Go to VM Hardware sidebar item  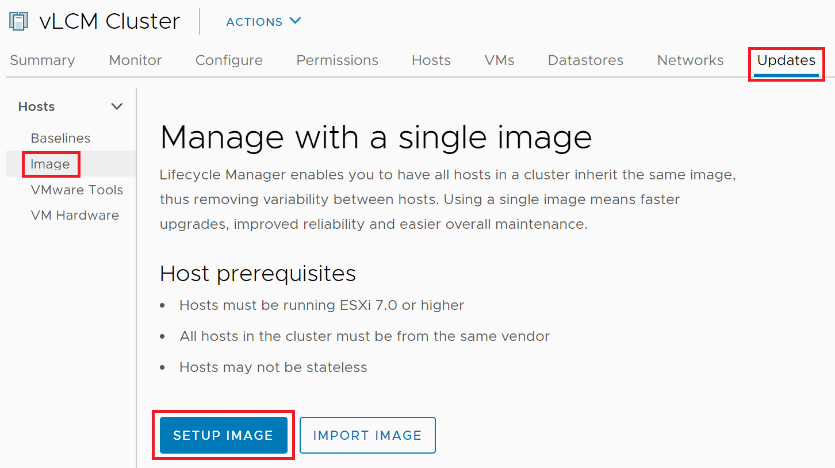pyautogui.click(x=75, y=216)
